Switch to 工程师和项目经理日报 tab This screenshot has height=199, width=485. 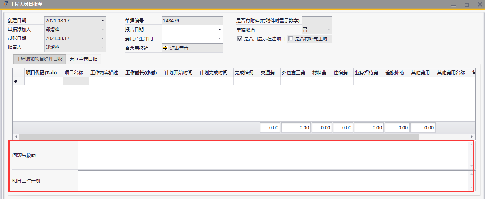39,59
